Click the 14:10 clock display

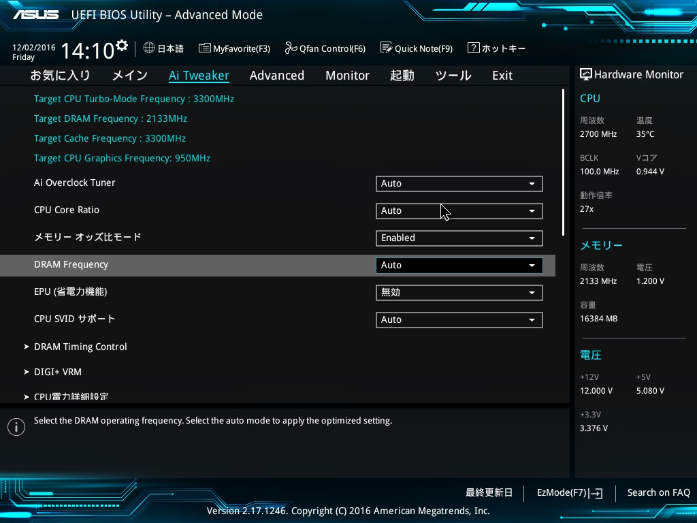coord(88,50)
